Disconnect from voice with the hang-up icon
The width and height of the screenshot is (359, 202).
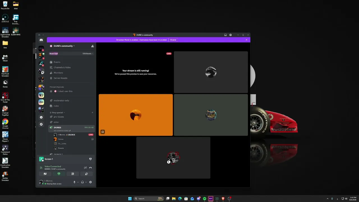[x=90, y=168]
